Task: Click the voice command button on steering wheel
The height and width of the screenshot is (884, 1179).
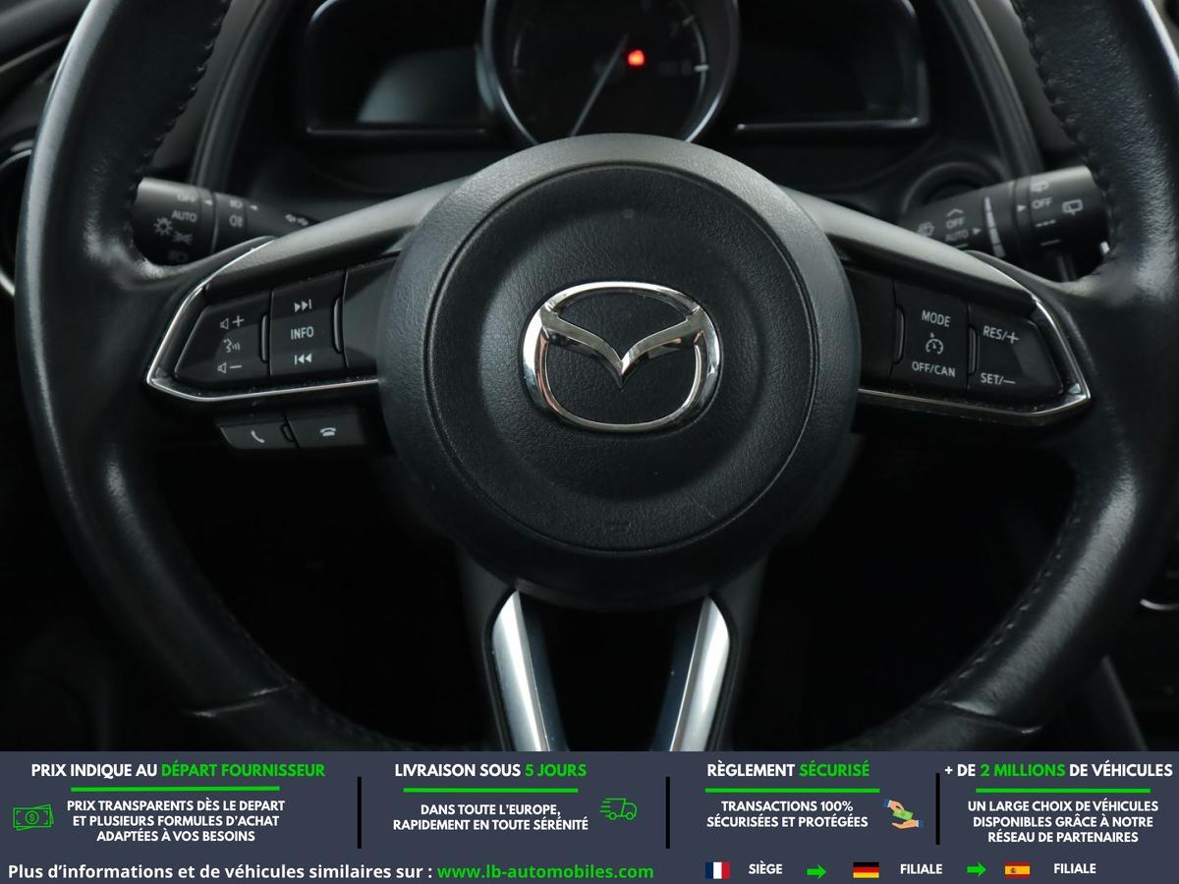Action: coord(231,345)
